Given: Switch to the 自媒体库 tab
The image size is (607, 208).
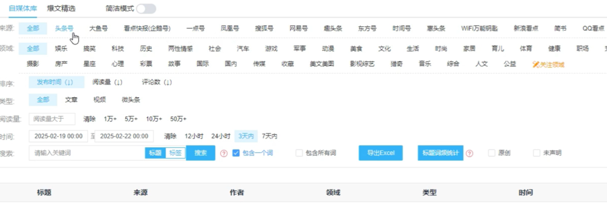Looking at the screenshot, I should [x=23, y=8].
